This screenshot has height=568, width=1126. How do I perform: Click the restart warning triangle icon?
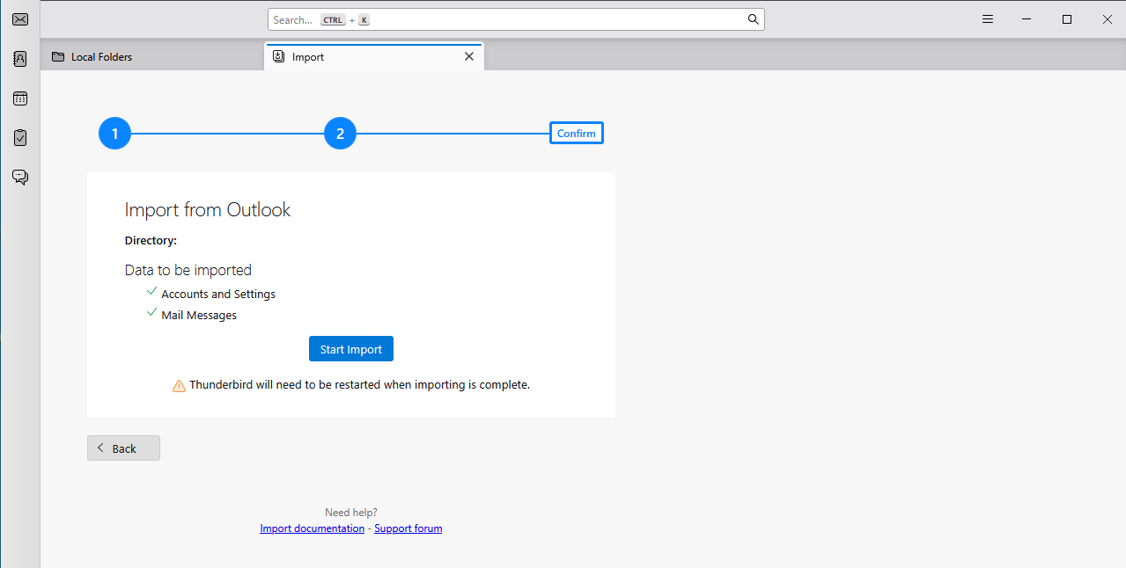point(179,385)
